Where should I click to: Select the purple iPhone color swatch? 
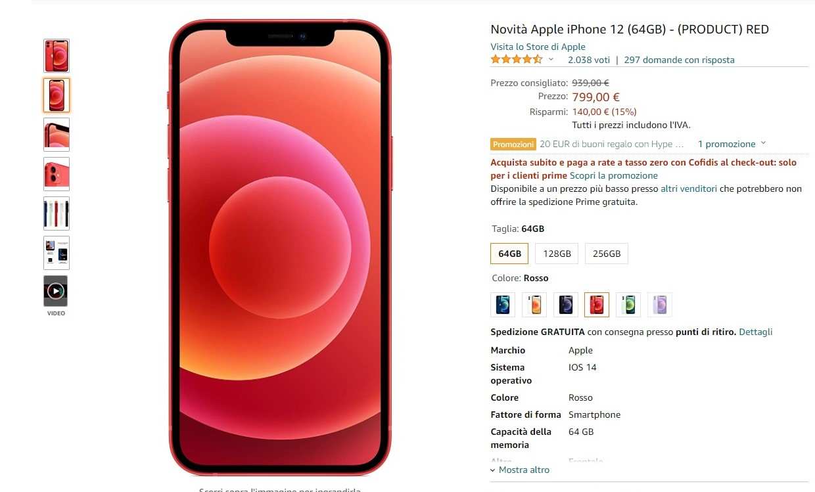point(660,305)
